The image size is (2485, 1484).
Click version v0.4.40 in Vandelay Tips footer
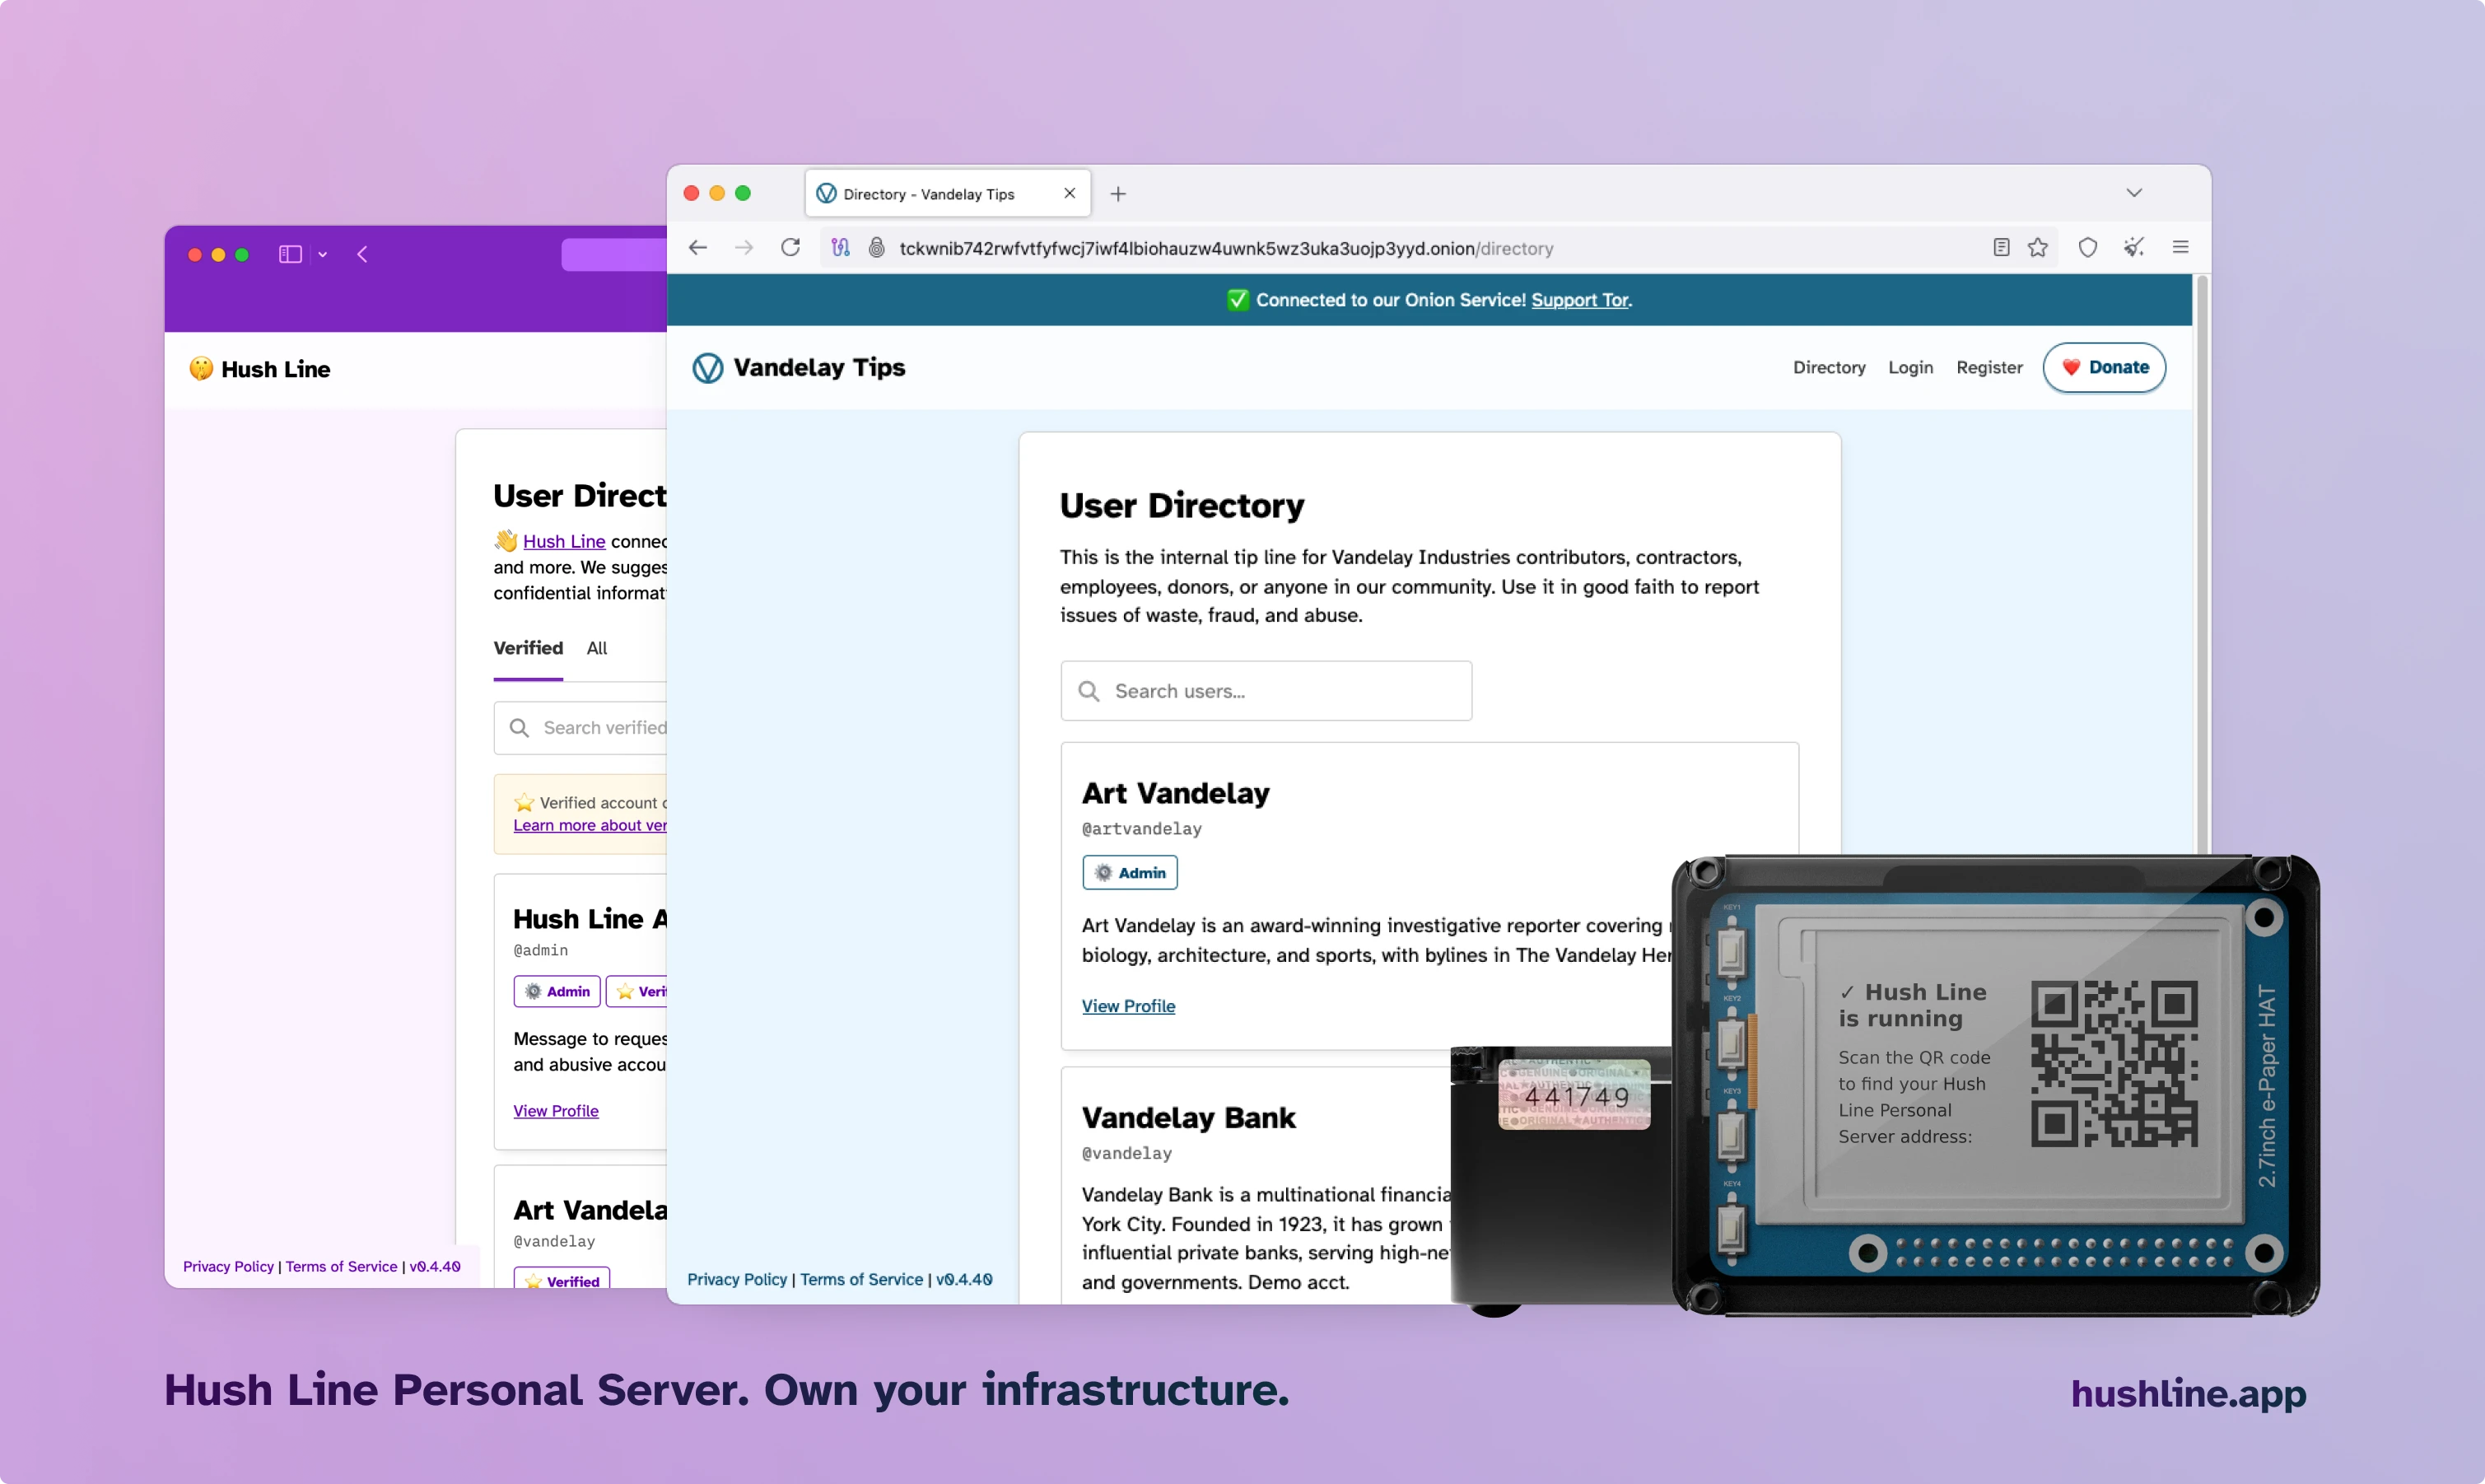pos(963,1279)
